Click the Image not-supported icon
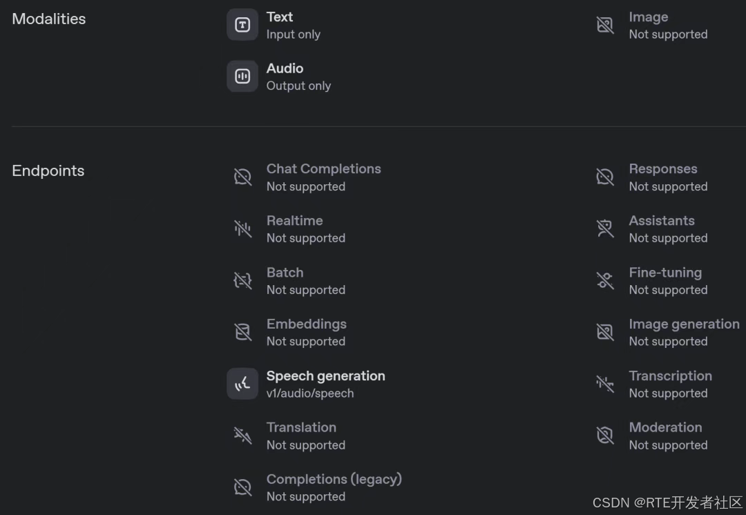Image resolution: width=746 pixels, height=515 pixels. [x=605, y=25]
